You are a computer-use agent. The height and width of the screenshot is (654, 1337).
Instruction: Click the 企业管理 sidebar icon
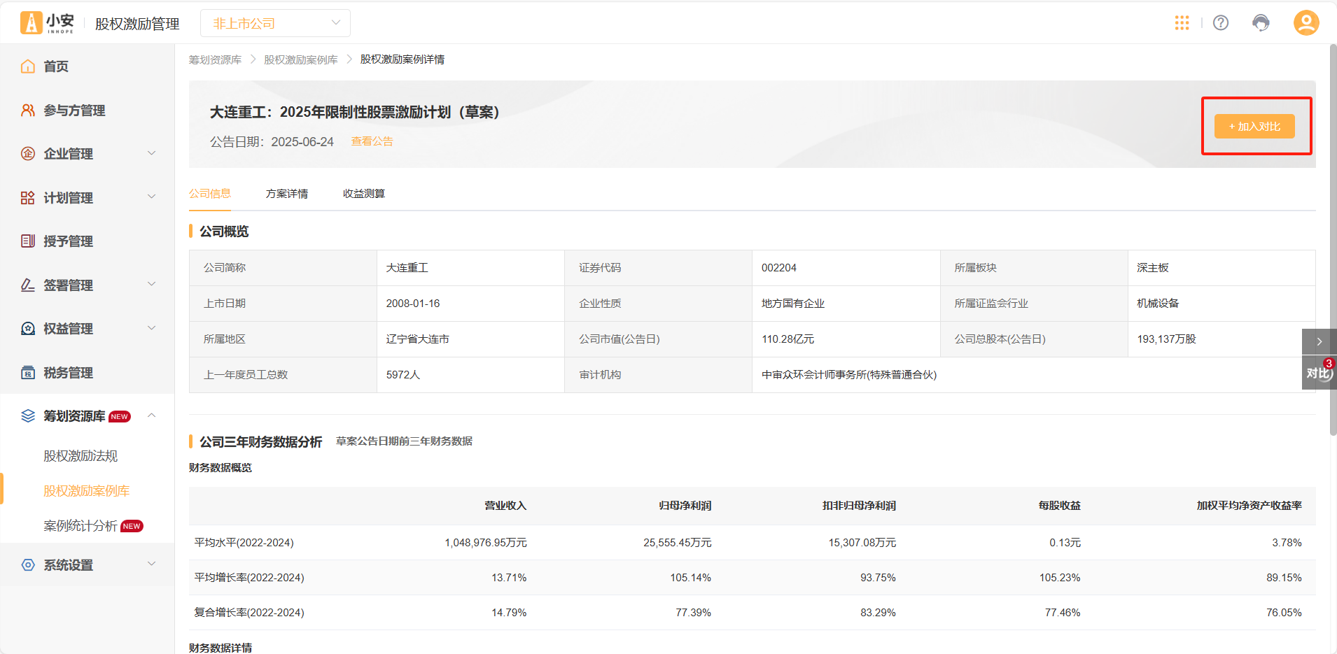[28, 154]
